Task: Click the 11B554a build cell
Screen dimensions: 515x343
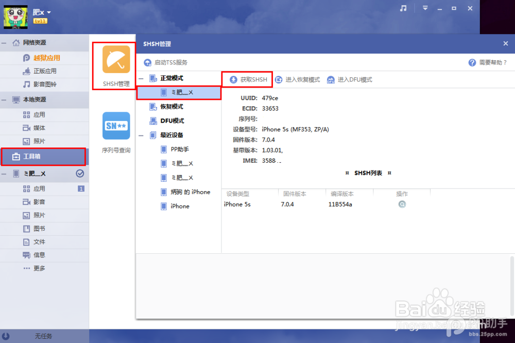Action: click(x=340, y=204)
